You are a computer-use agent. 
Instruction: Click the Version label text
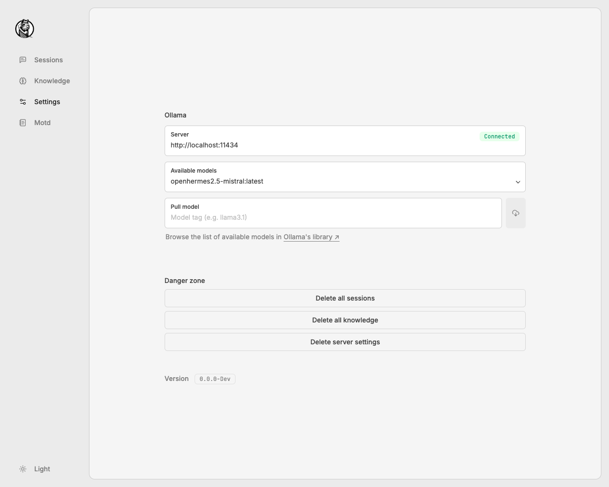pyautogui.click(x=177, y=379)
